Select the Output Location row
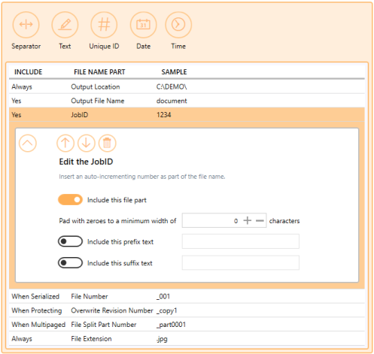Screen dimensions: 374x354 pos(187,86)
